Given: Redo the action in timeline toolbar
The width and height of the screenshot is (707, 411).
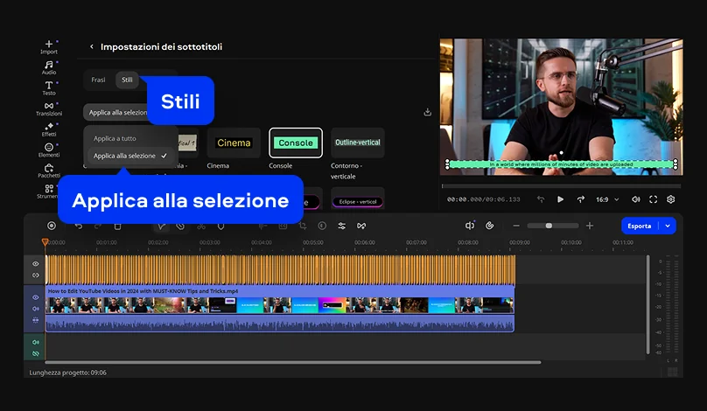Looking at the screenshot, I should tap(98, 226).
